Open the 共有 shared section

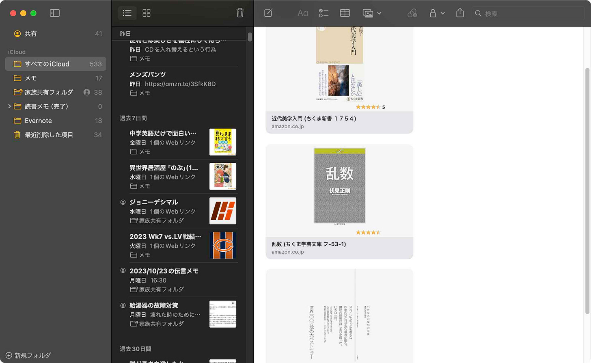click(56, 34)
